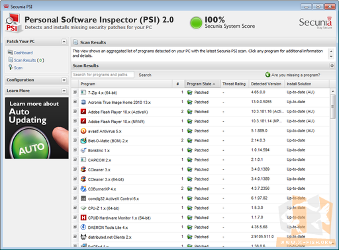Click the program list vertical scrollbar thumb
Image resolution: width=339 pixels, height=250 pixels.
pos(332,106)
